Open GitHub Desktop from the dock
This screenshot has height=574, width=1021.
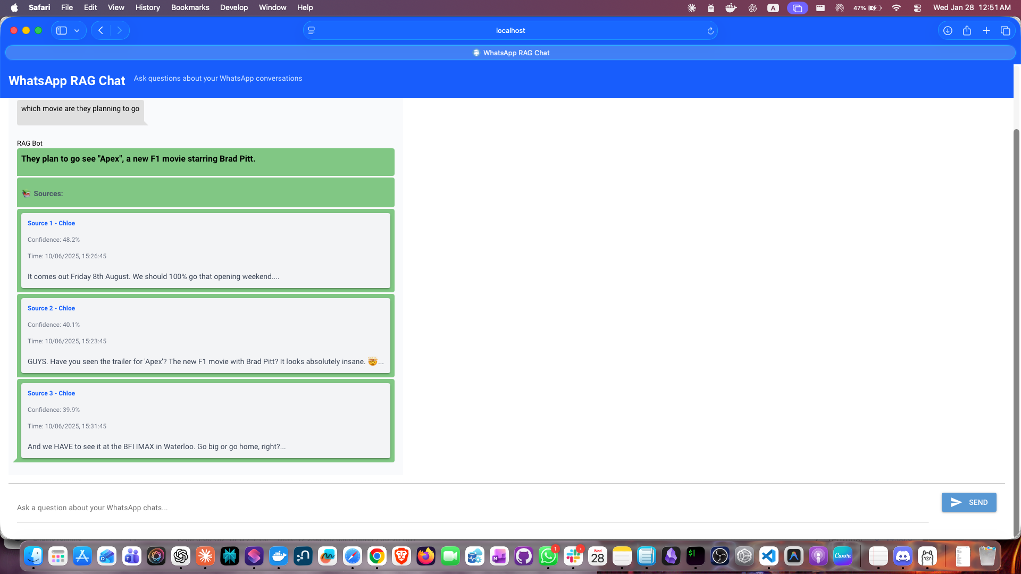(x=523, y=556)
